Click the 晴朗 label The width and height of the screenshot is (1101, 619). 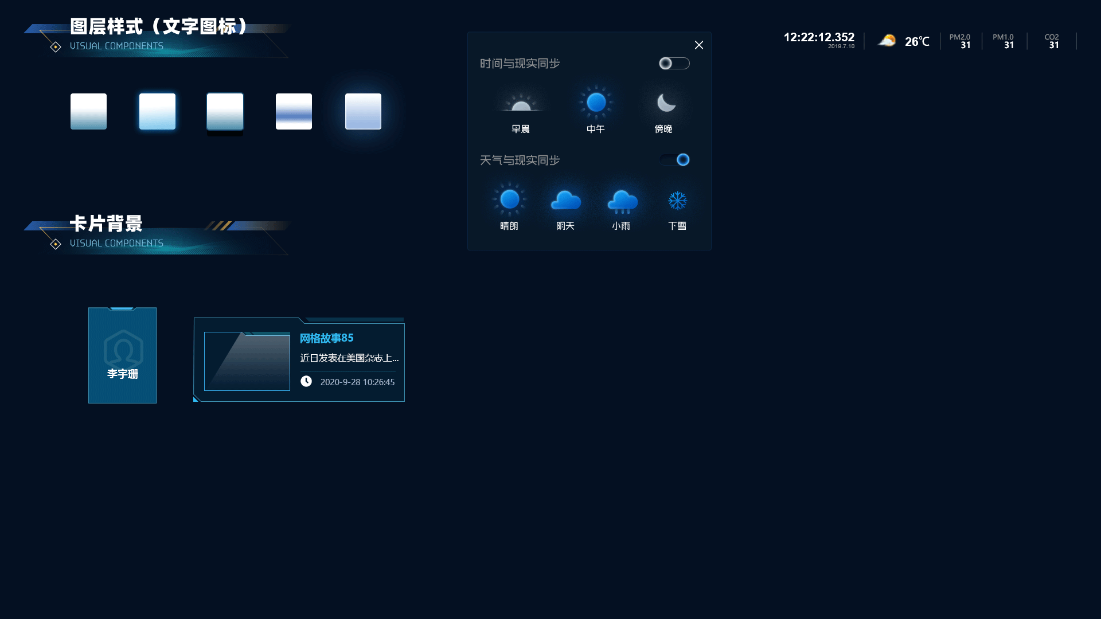509,226
